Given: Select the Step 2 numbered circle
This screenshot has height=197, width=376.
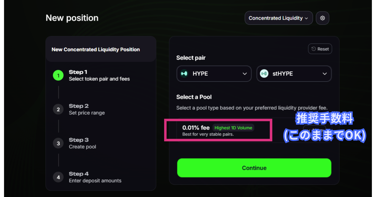Looking at the screenshot, I should 58,109.
